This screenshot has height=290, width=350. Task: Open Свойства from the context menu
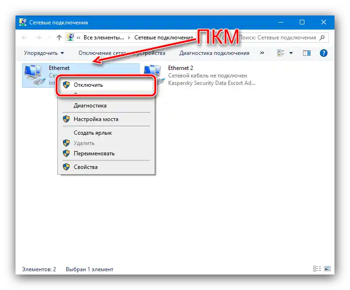[x=106, y=167]
